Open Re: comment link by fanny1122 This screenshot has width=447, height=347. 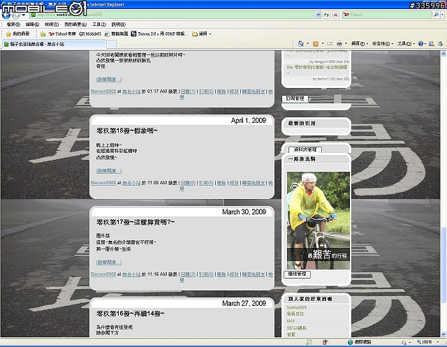click(317, 70)
